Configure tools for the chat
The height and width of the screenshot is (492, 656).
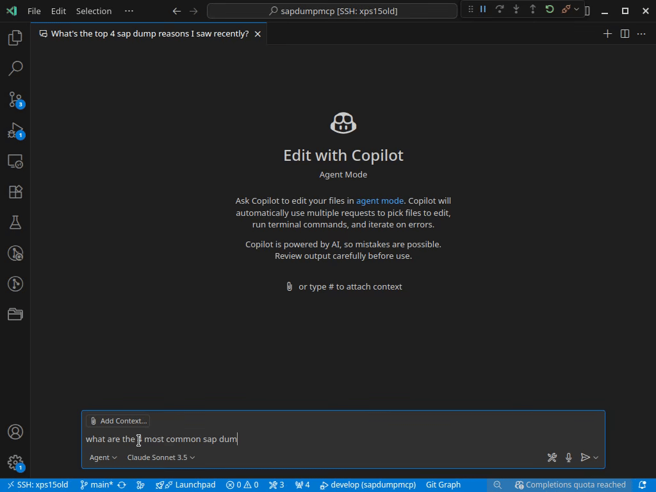coord(552,457)
